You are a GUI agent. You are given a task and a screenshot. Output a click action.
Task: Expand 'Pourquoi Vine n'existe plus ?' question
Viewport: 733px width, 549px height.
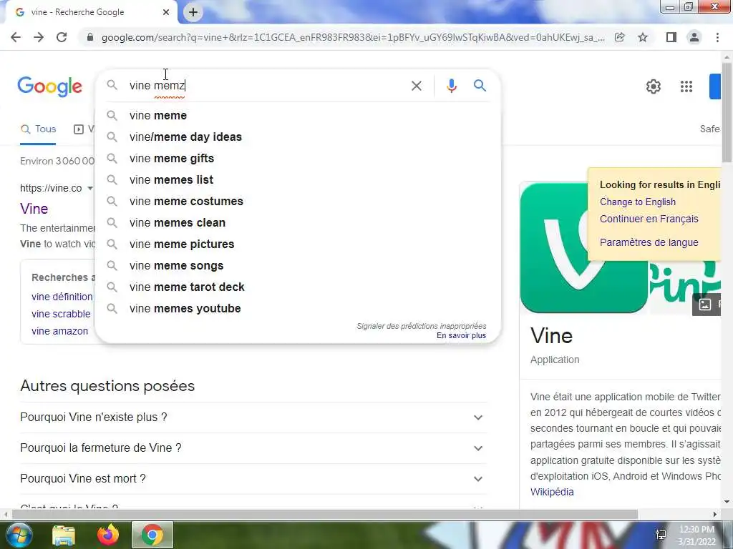pos(253,417)
